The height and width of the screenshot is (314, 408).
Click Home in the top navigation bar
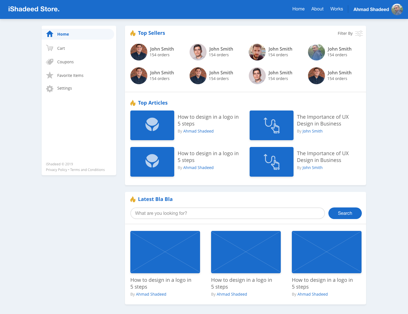click(298, 9)
